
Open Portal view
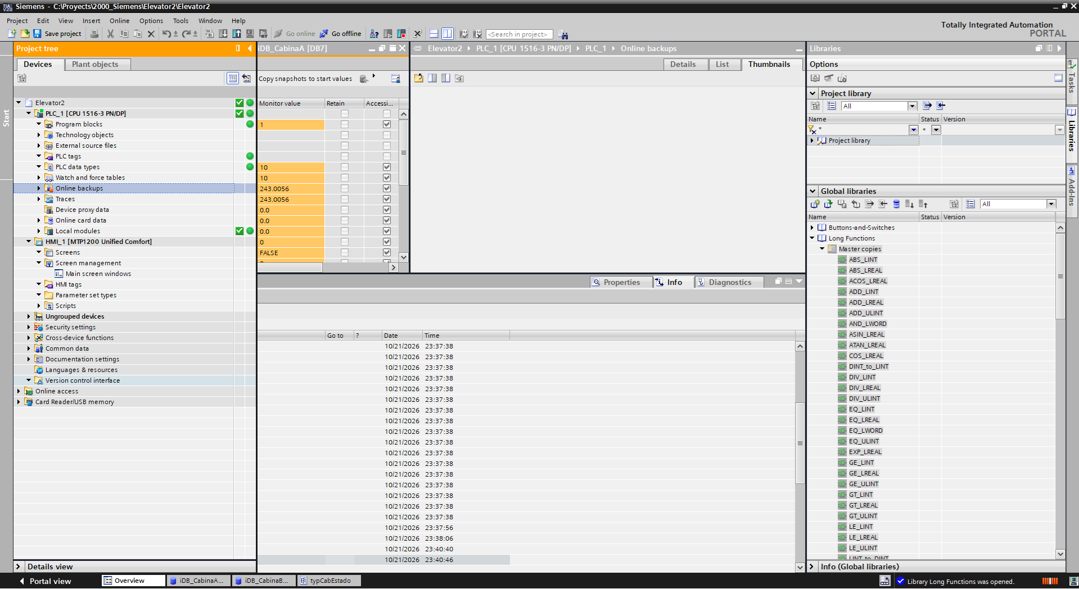tap(46, 581)
